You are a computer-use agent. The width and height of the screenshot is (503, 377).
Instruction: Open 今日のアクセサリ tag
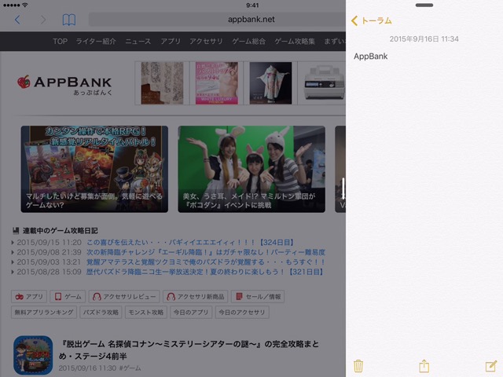[x=242, y=313]
